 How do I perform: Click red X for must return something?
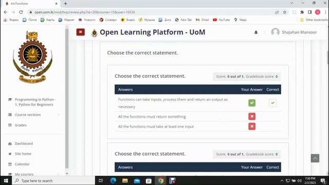(252, 117)
